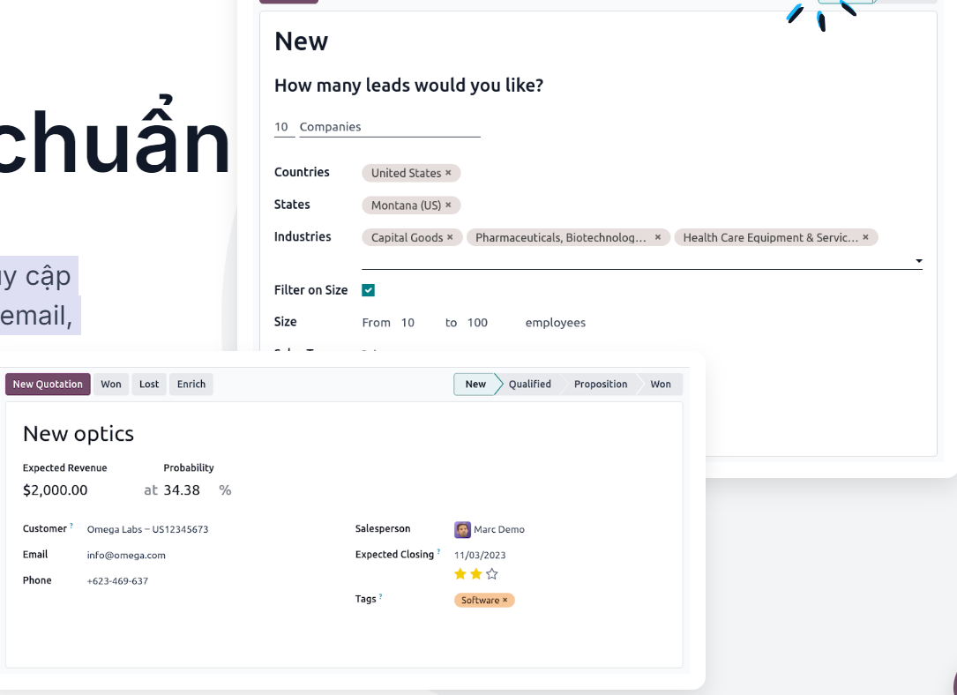
Task: Edit the number of leads field
Action: [x=284, y=127]
